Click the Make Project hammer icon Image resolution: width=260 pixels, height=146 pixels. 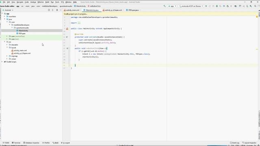point(165,6)
